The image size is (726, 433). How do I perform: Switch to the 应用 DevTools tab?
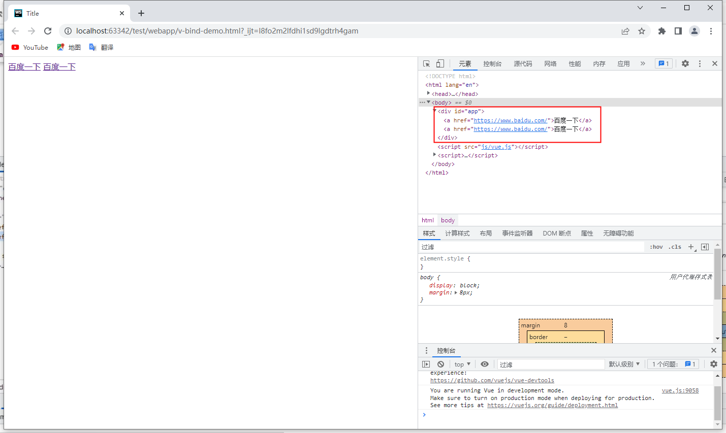(x=623, y=63)
